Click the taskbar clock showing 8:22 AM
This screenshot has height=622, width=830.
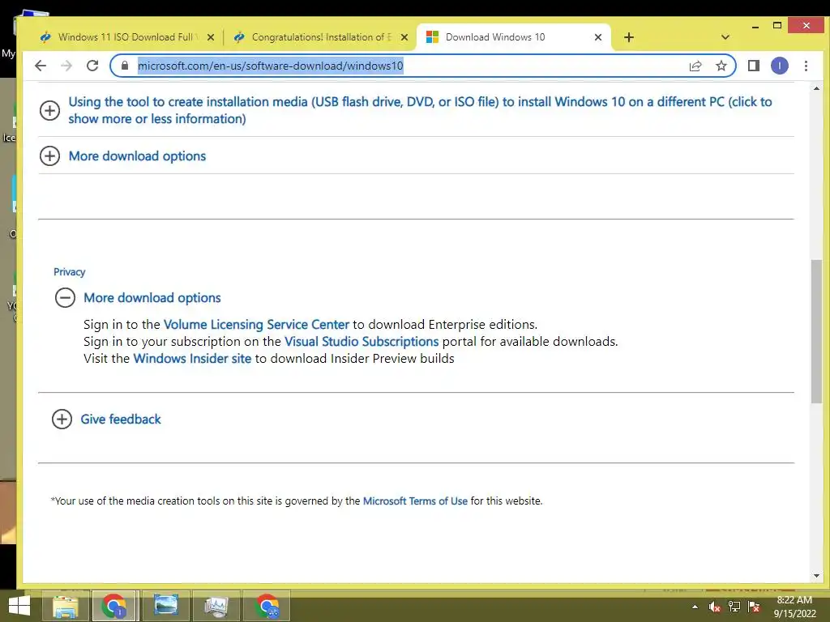pos(794,607)
